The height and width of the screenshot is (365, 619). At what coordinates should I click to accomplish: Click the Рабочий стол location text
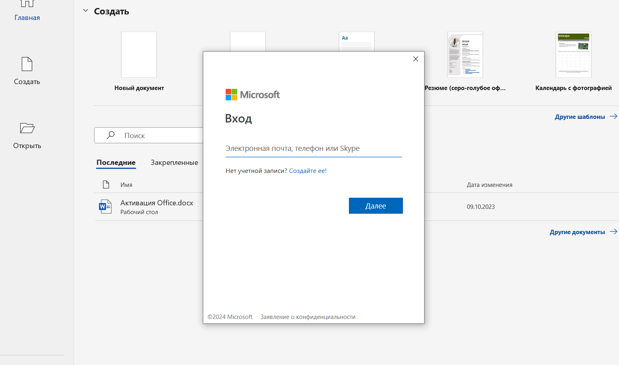pos(139,212)
